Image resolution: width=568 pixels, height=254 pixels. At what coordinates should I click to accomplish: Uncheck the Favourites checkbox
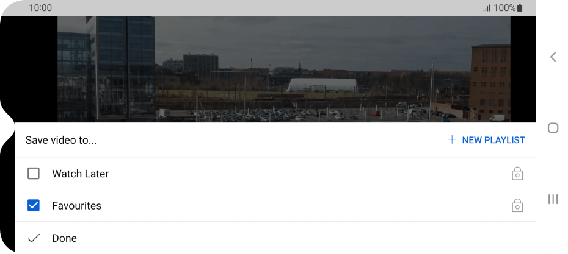click(x=34, y=206)
